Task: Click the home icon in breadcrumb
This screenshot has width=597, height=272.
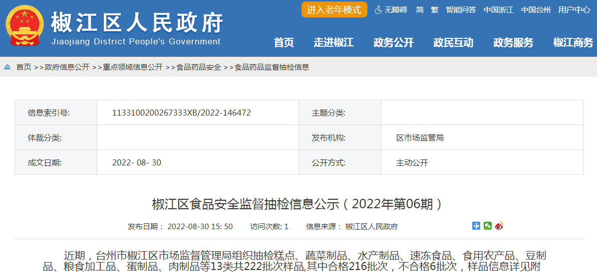Action: coord(7,67)
